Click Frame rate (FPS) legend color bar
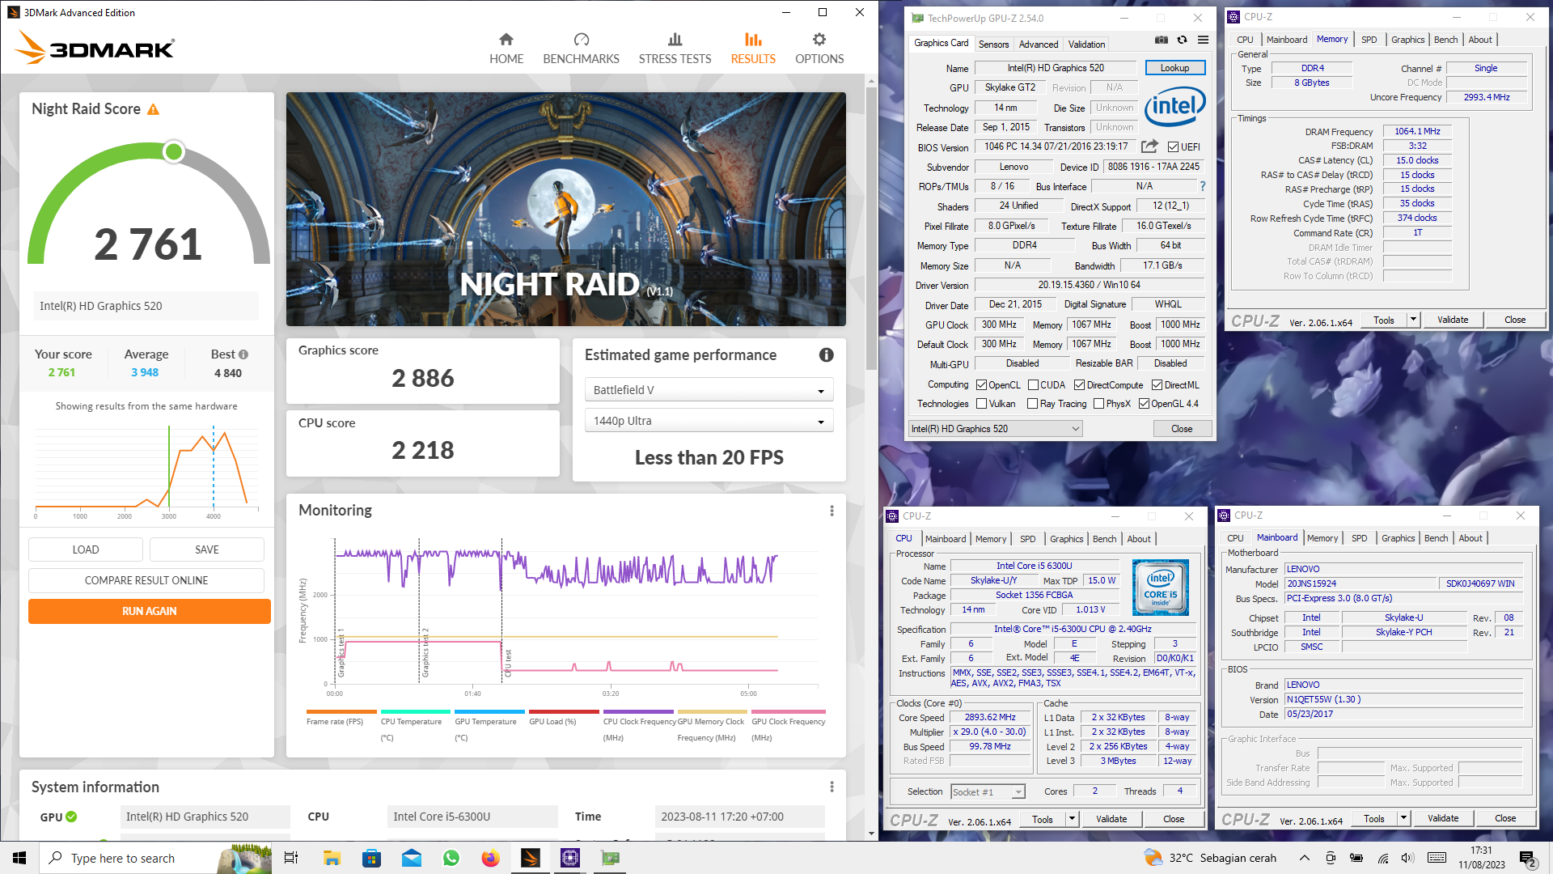Screen dimensions: 1553x874 coord(341,712)
